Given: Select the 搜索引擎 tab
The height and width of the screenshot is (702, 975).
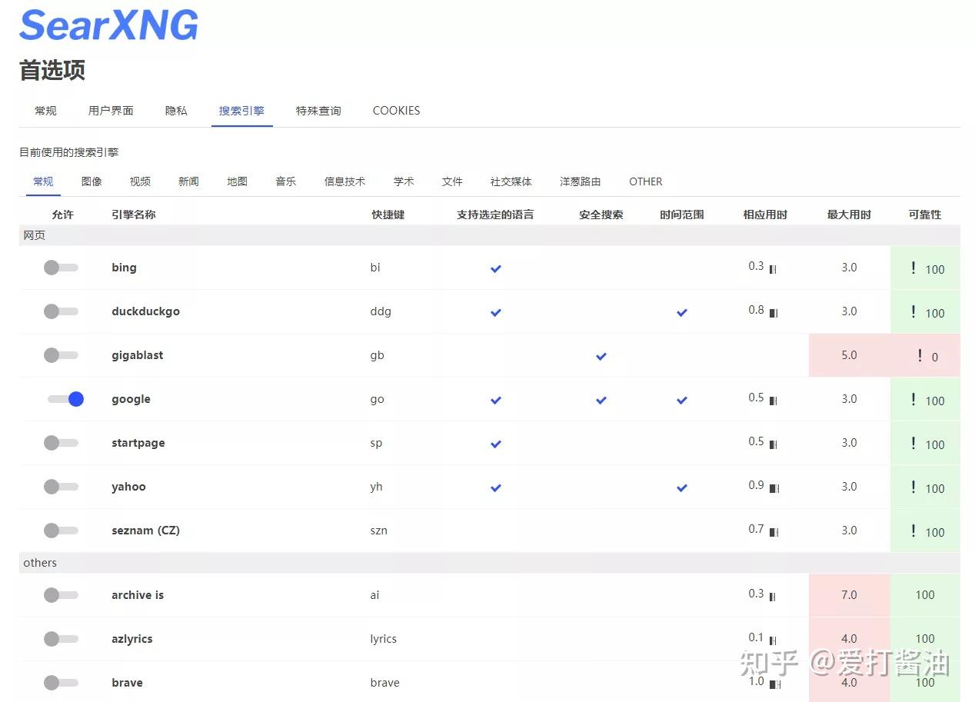Looking at the screenshot, I should pyautogui.click(x=241, y=111).
